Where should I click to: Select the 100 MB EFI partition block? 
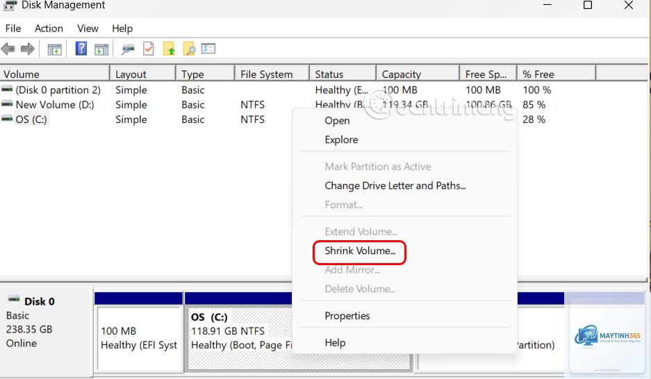pyautogui.click(x=140, y=337)
